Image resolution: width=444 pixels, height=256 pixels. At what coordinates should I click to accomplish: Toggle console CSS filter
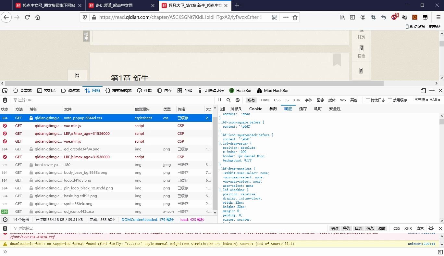397,228
